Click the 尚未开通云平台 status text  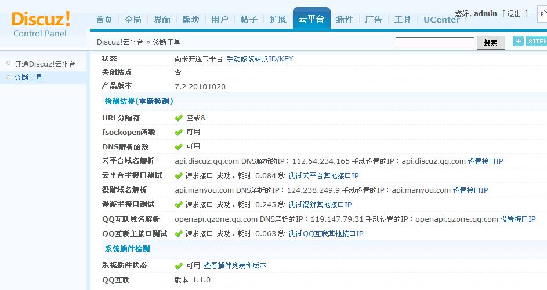198,59
